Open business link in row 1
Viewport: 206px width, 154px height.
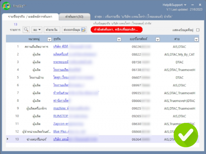[61, 47]
